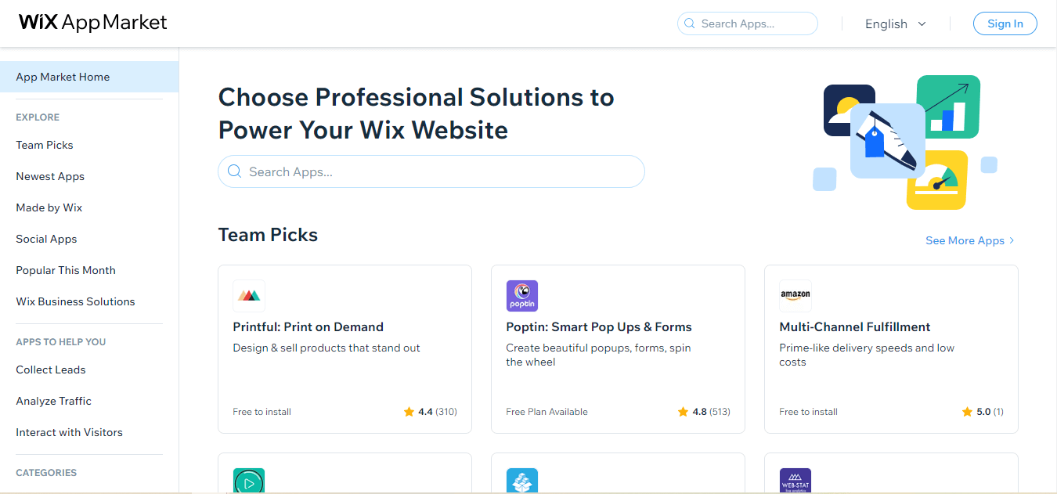Click "Free to install" on the Printful card
Image resolution: width=1057 pixels, height=494 pixels.
coord(262,412)
